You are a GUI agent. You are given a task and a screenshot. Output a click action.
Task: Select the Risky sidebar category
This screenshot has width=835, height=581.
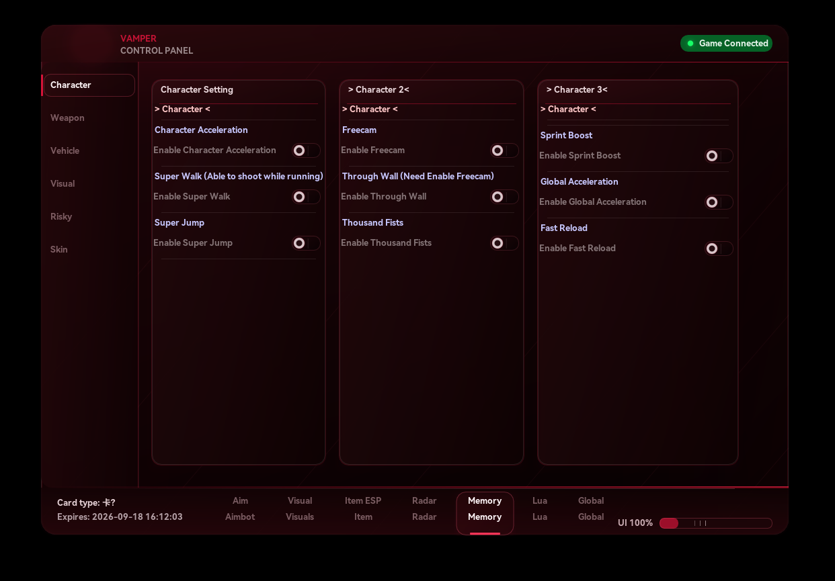coord(89,217)
